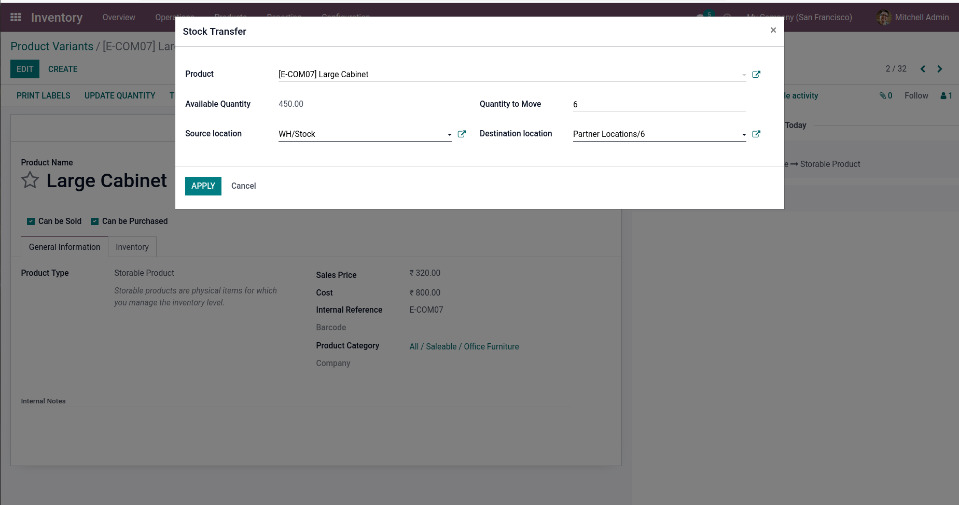Image resolution: width=959 pixels, height=505 pixels.
Task: Expand Source location dropdown
Action: [449, 134]
